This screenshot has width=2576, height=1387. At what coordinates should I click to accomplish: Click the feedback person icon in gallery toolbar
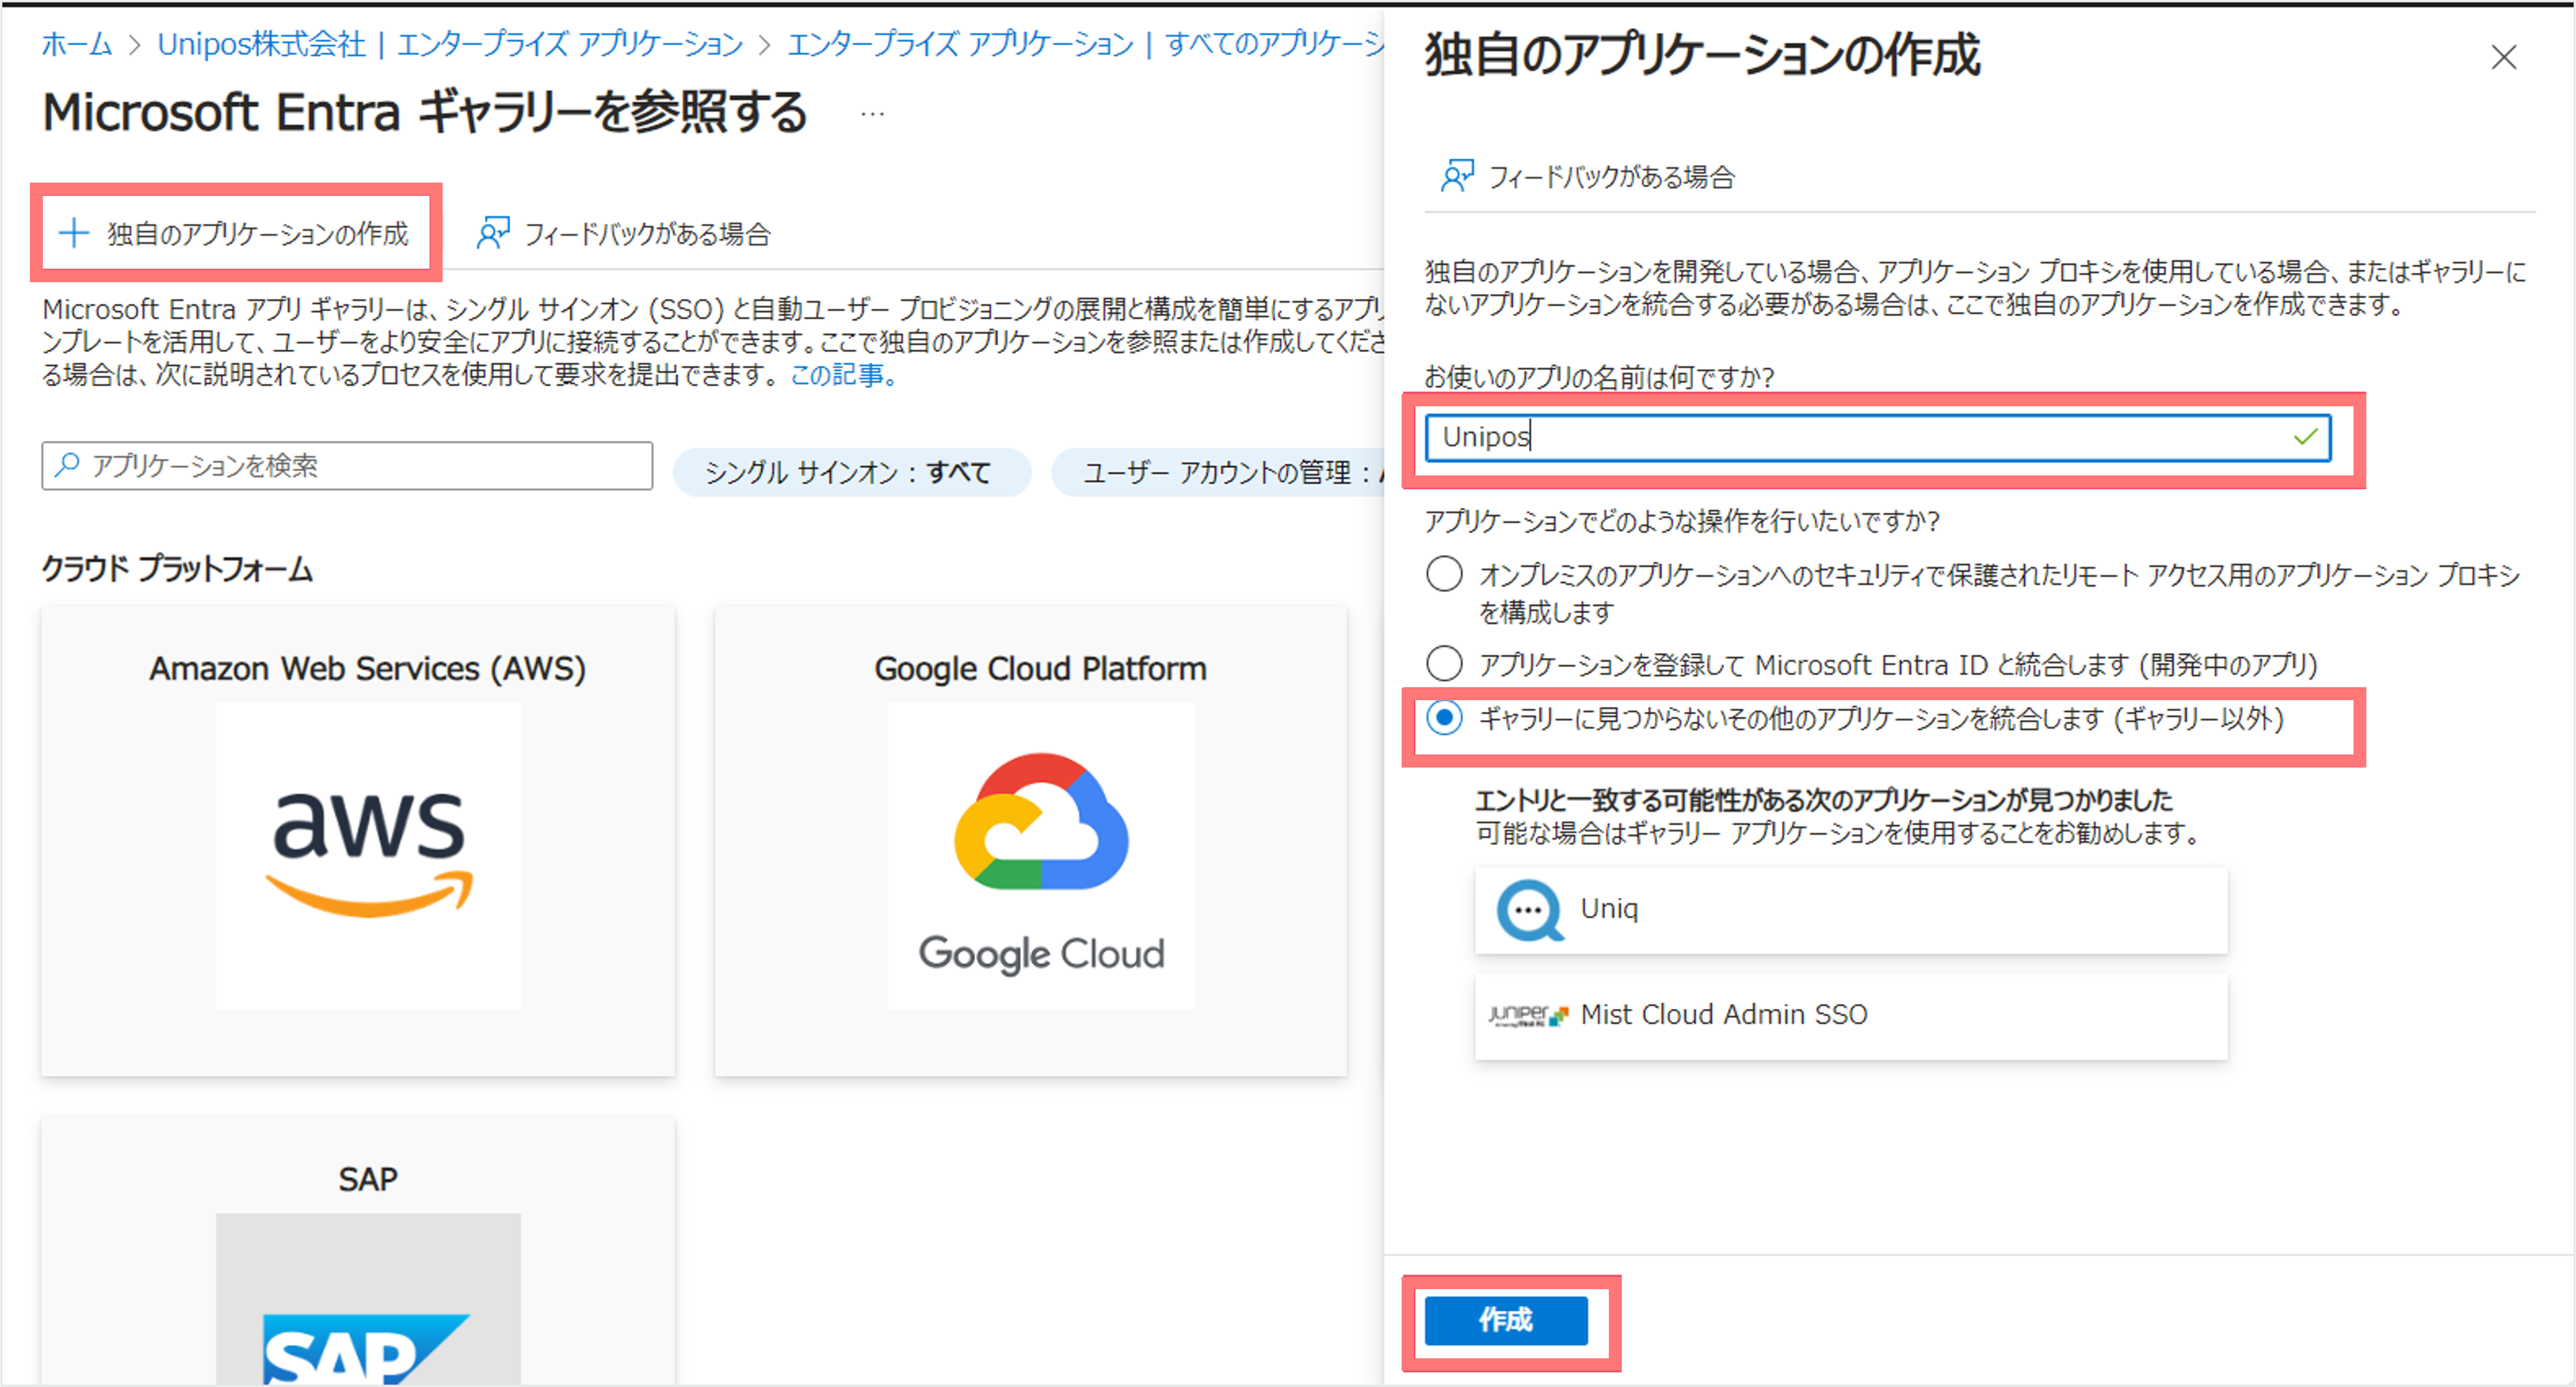pyautogui.click(x=493, y=234)
